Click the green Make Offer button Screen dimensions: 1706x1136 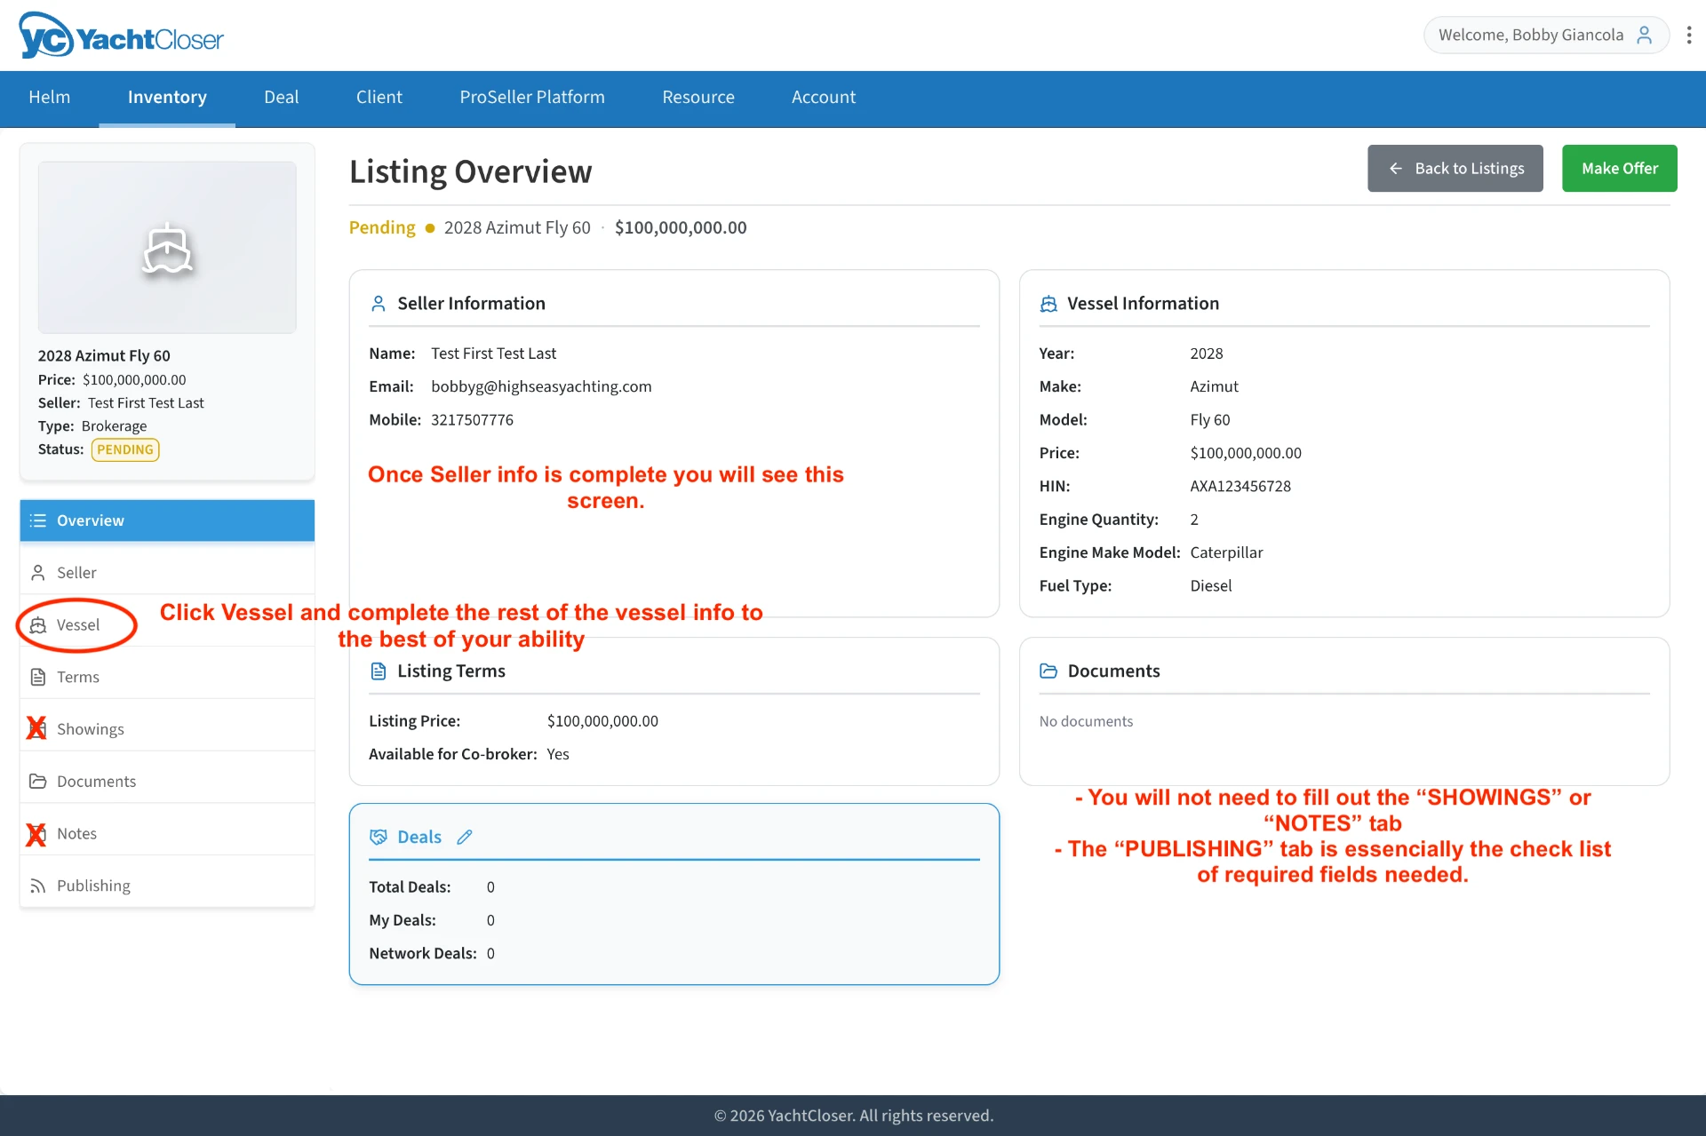click(x=1620, y=169)
